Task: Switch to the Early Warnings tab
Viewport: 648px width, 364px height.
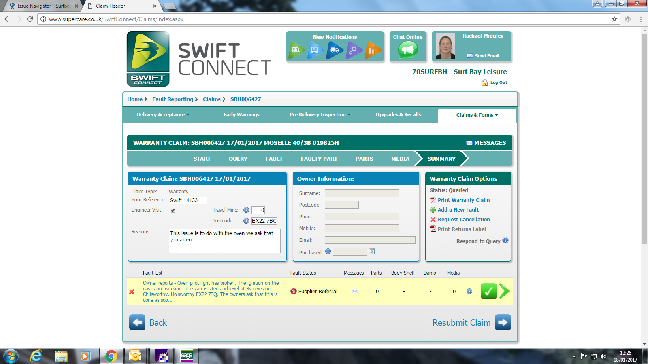Action: [x=241, y=115]
